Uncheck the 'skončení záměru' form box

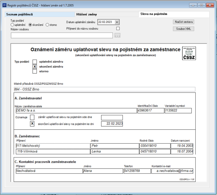[35, 66]
